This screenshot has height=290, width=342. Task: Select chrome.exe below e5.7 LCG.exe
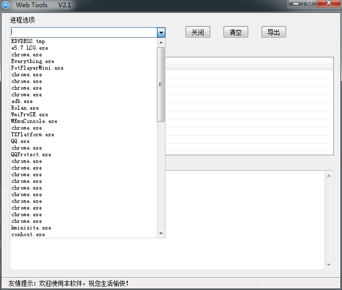[x=84, y=55]
